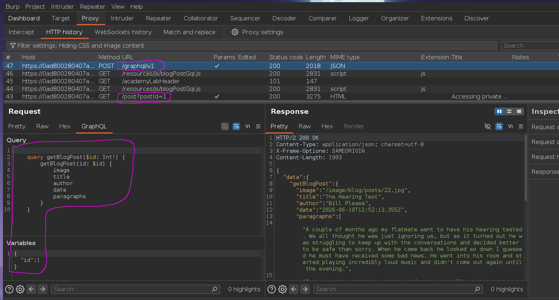
Task: Open Proxy settings gear icon
Action: [x=235, y=32]
